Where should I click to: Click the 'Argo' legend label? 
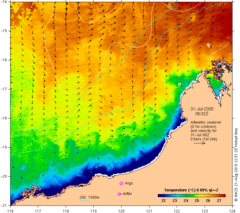pyautogui.click(x=129, y=183)
